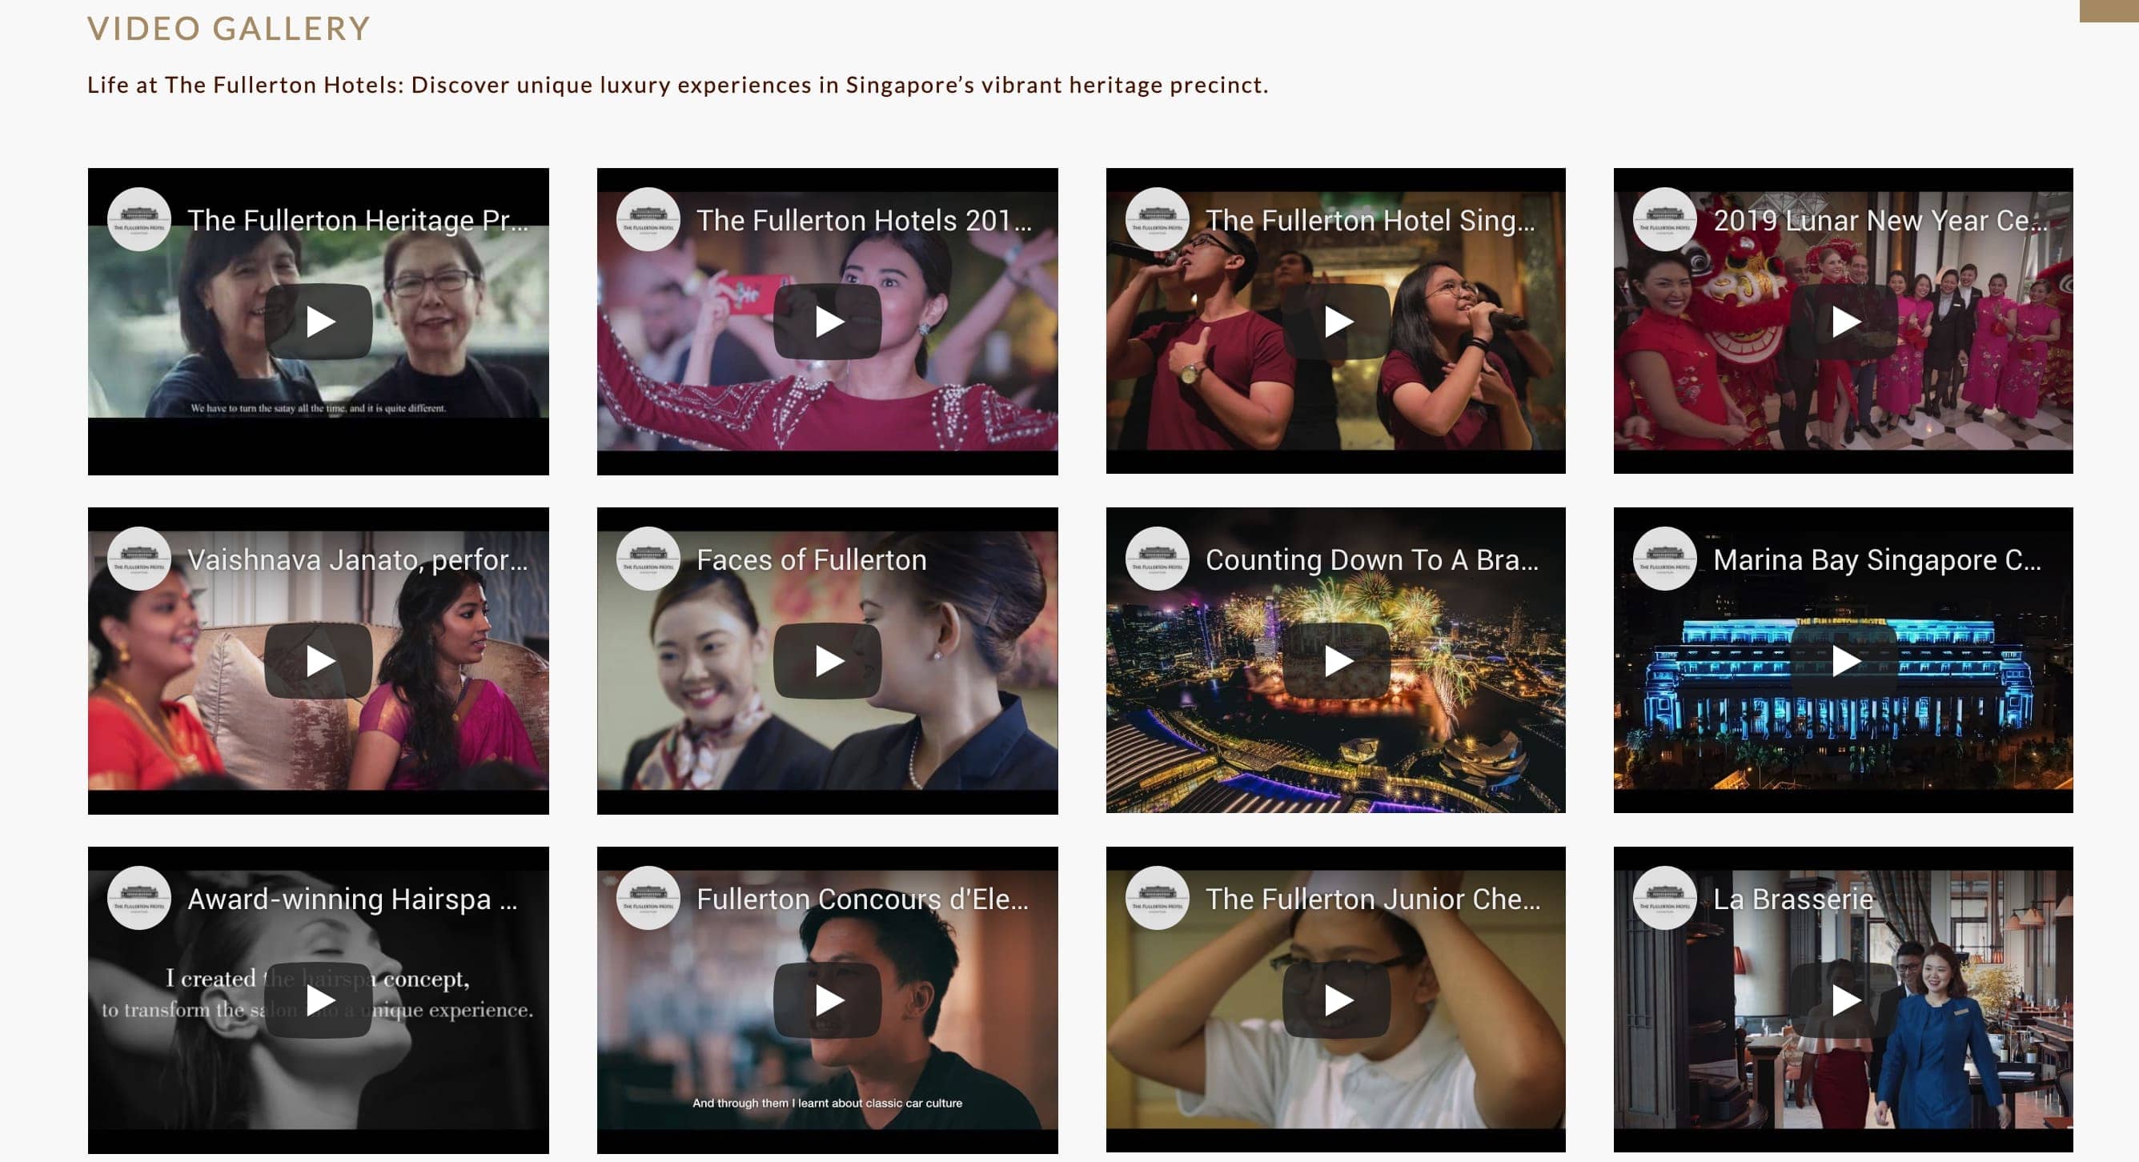Open title link 'Counting Down To A Bra...'
The height and width of the screenshot is (1162, 2139).
(1372, 560)
